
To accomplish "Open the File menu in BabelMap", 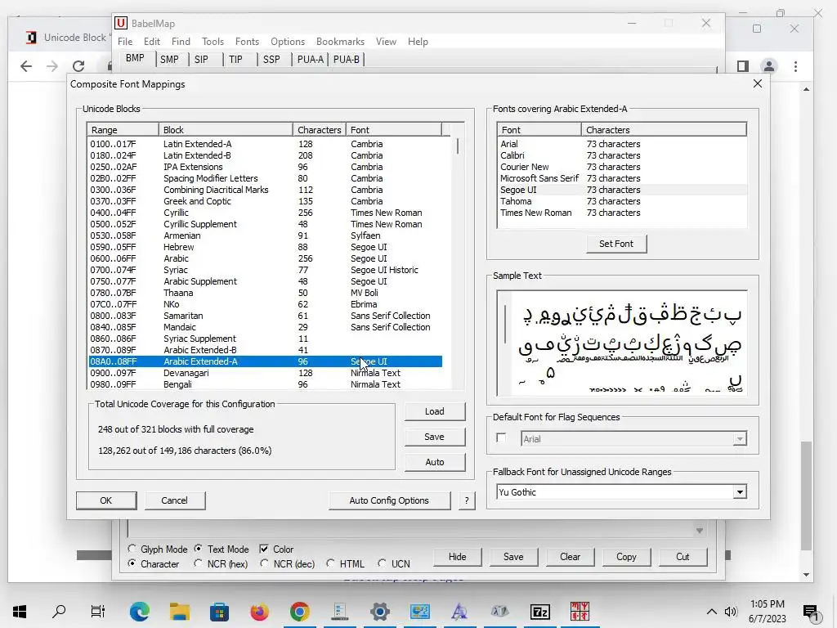I will 125,42.
